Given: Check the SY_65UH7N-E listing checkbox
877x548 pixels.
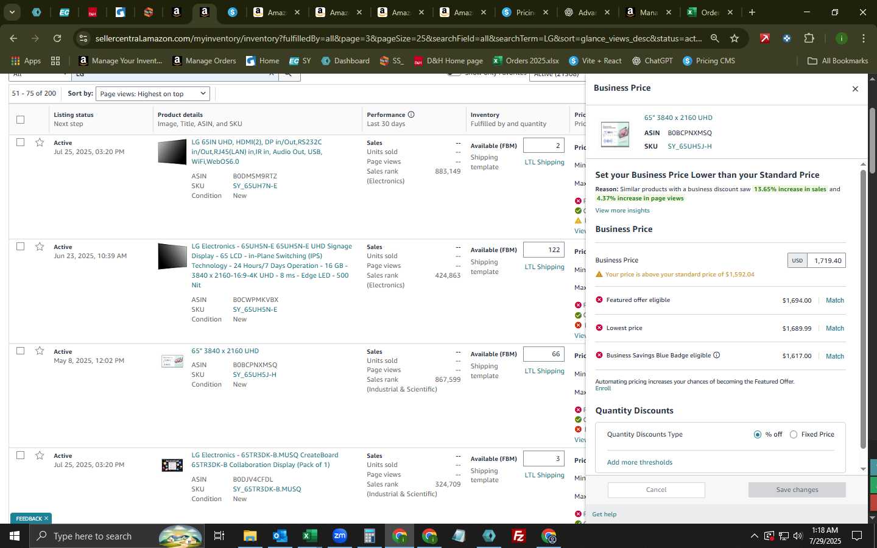Looking at the screenshot, I should [21, 142].
